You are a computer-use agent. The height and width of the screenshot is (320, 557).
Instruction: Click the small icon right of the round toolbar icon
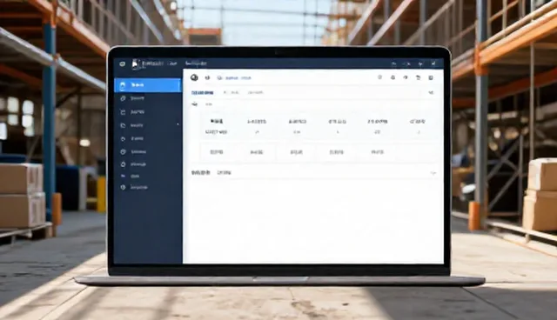coord(208,77)
